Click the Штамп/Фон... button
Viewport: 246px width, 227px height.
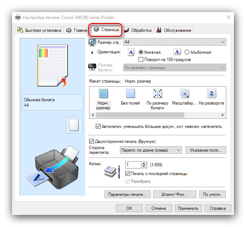(x=174, y=194)
